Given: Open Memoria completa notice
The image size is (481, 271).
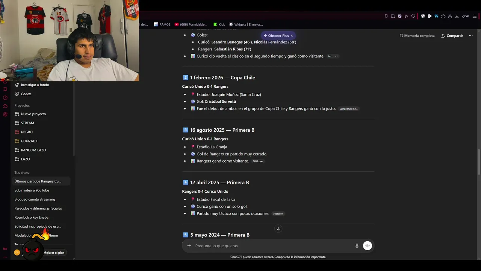Looking at the screenshot, I should coord(417,36).
